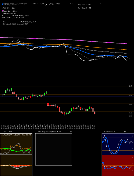Click the last red candlestick on 02 Oct

(95, 113)
